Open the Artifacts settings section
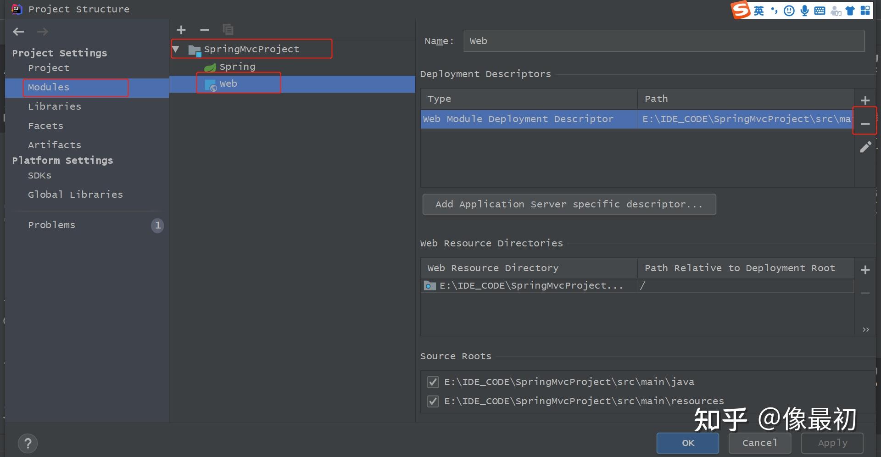This screenshot has height=457, width=881. tap(54, 145)
